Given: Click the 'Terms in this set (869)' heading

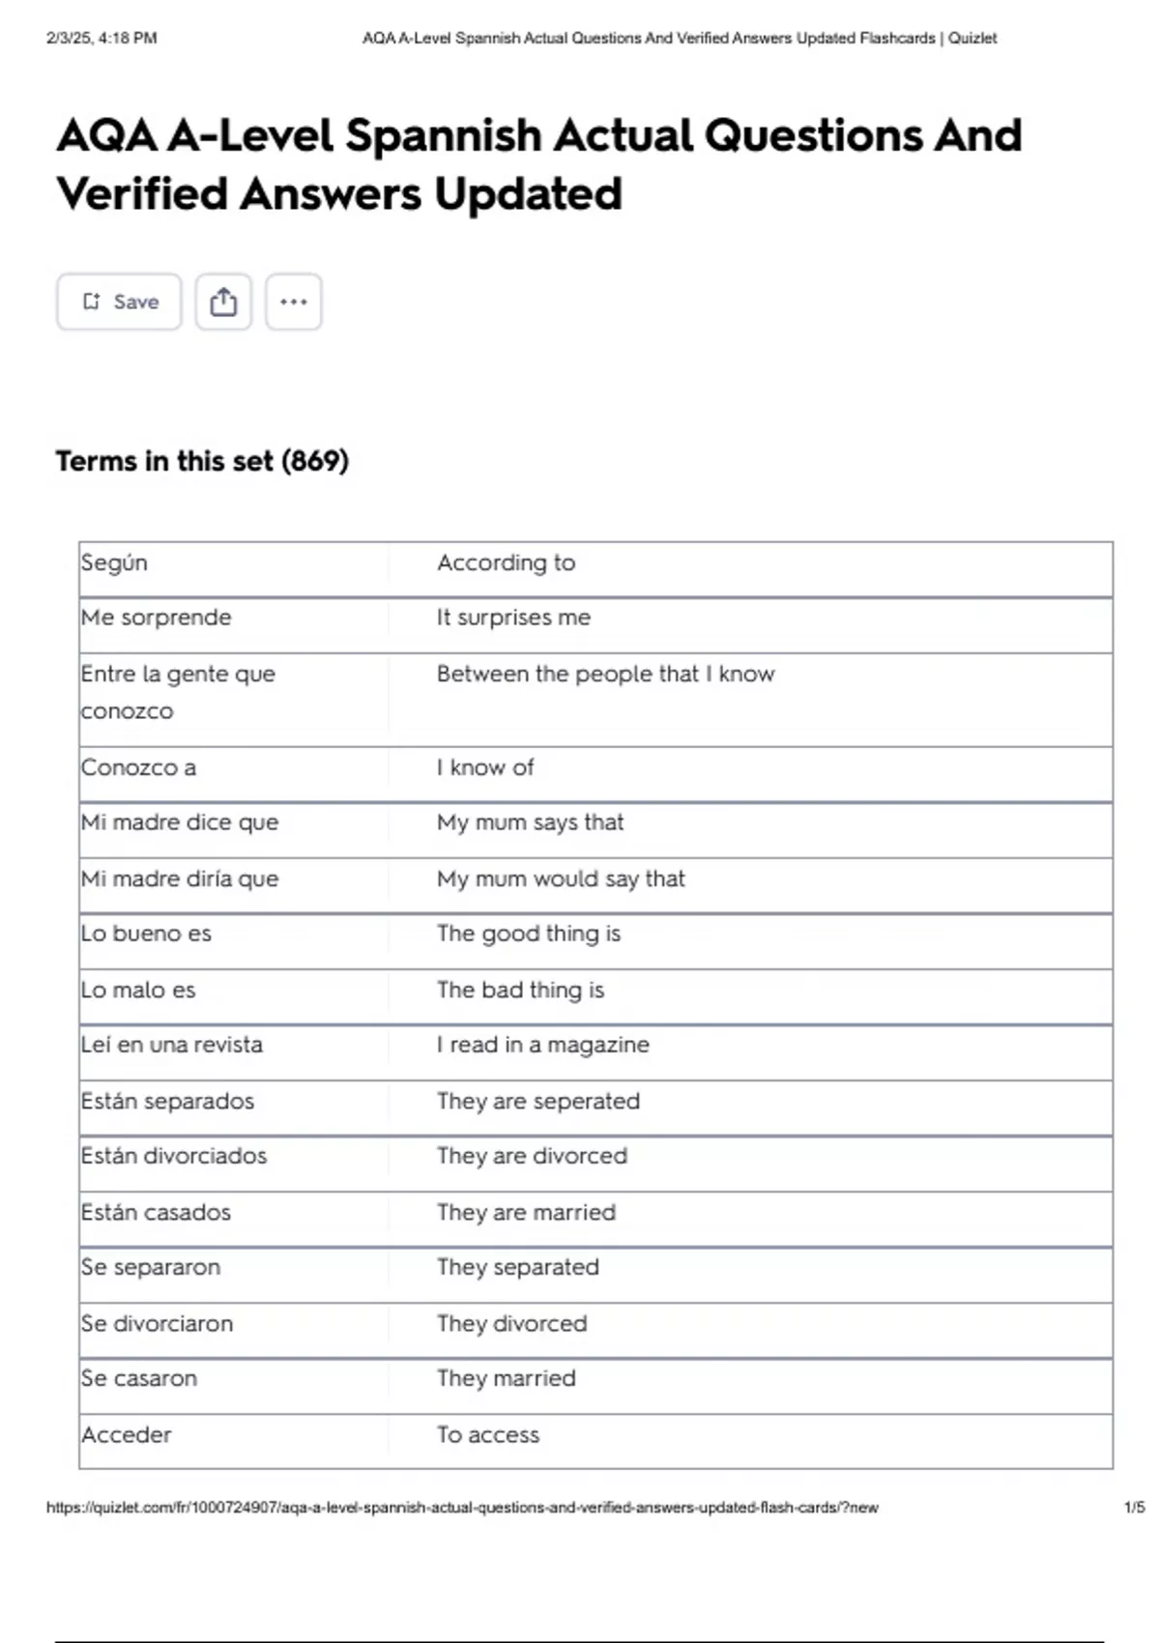Looking at the screenshot, I should 202,461.
